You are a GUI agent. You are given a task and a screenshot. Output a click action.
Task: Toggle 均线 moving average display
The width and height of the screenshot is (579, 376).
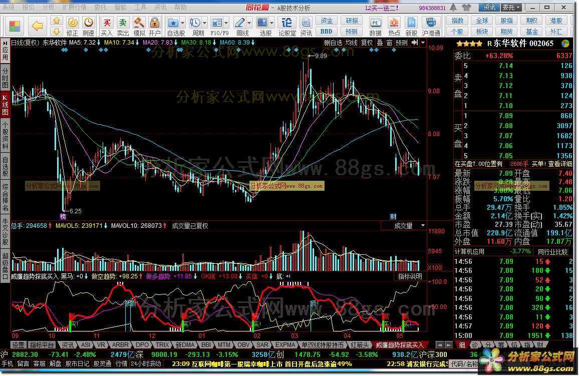[x=351, y=43]
